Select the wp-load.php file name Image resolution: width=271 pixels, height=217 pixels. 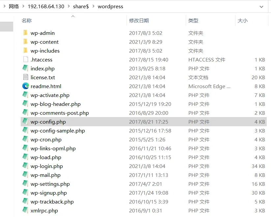[46, 157]
